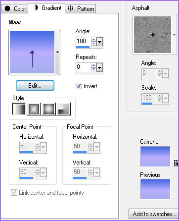Open the gradient Angle slider dropdown
This screenshot has height=221, width=179.
(99, 42)
